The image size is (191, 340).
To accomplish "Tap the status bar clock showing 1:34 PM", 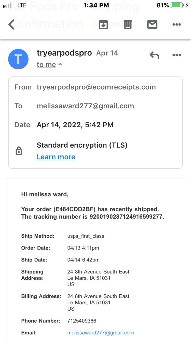I will [x=96, y=5].
